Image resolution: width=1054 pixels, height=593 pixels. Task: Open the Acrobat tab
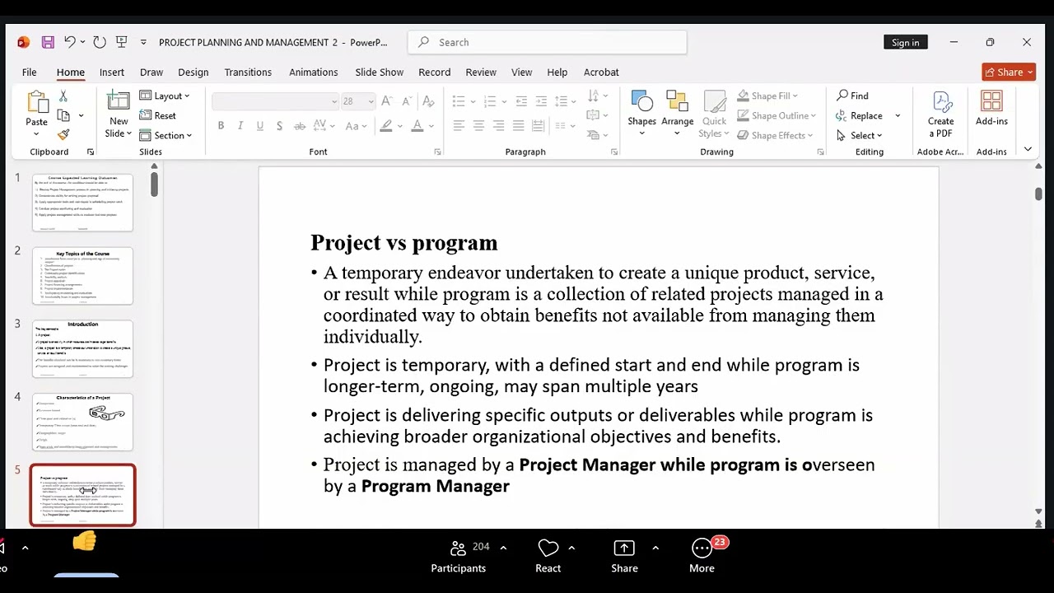[601, 72]
